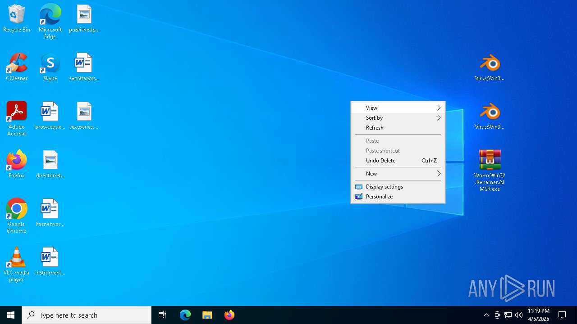577x324 pixels.
Task: Select the CCleaner desktop shortcut
Action: (x=17, y=67)
